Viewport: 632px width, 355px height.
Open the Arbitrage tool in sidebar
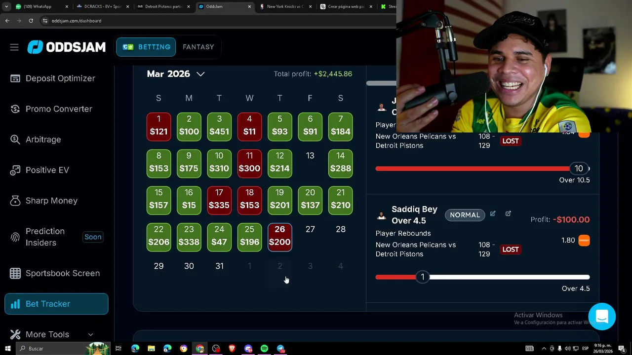pos(56,140)
